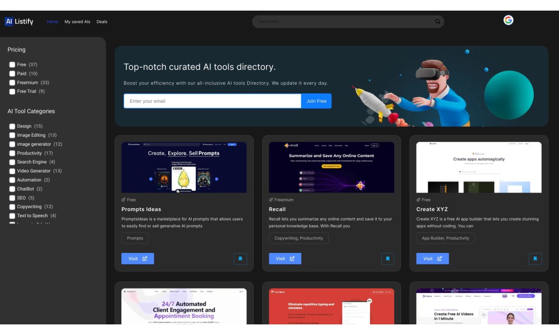Bookmark the Prompts Ideas tool
The height and width of the screenshot is (335, 559).
pos(240,259)
